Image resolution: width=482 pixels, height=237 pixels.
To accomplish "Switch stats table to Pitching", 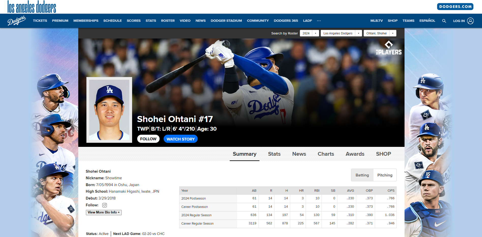I will [385, 175].
